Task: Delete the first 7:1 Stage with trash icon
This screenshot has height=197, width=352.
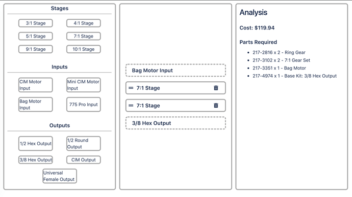Action: [216, 88]
